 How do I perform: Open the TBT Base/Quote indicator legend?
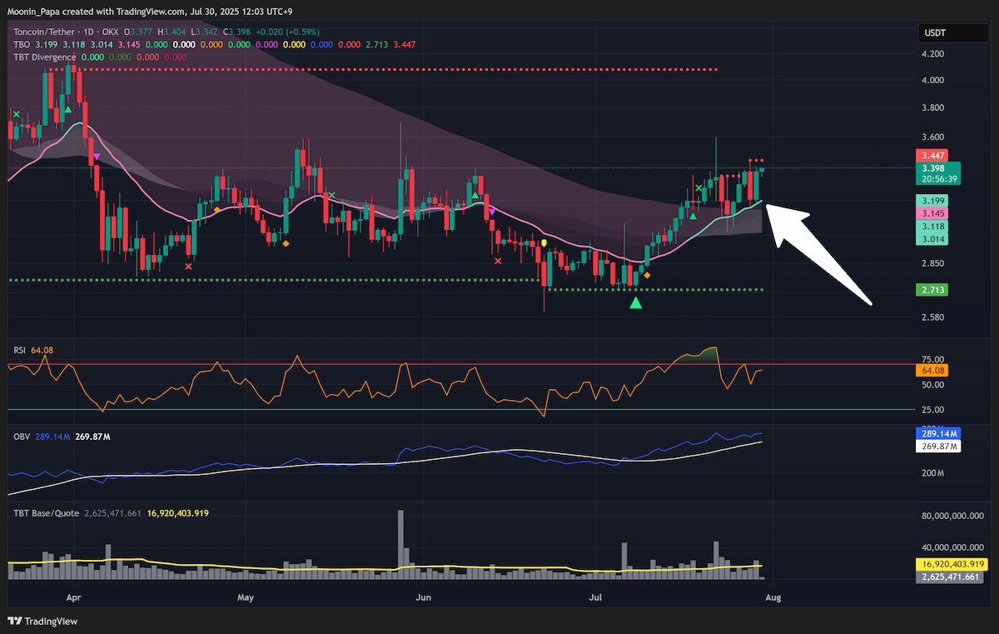[x=46, y=513]
